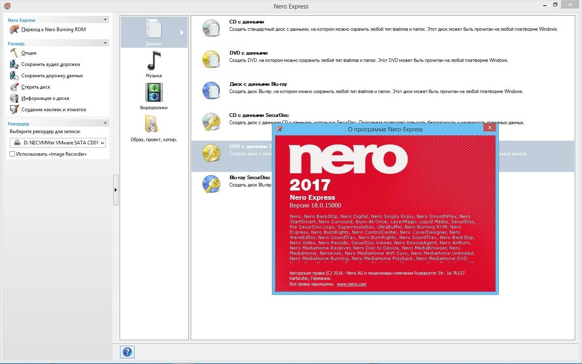Select the DVD с данными option title

249,53
